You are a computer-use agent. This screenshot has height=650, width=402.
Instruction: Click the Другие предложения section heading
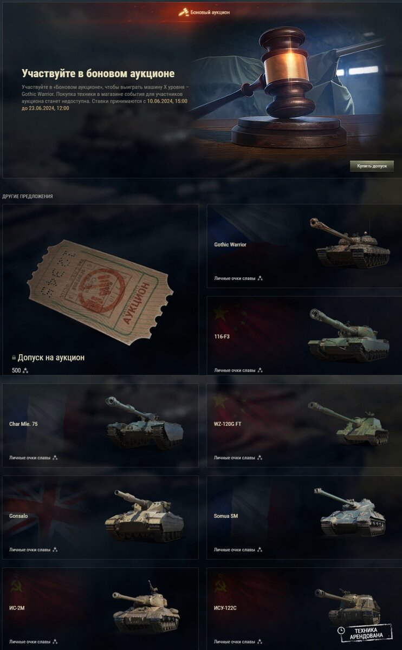click(28, 196)
